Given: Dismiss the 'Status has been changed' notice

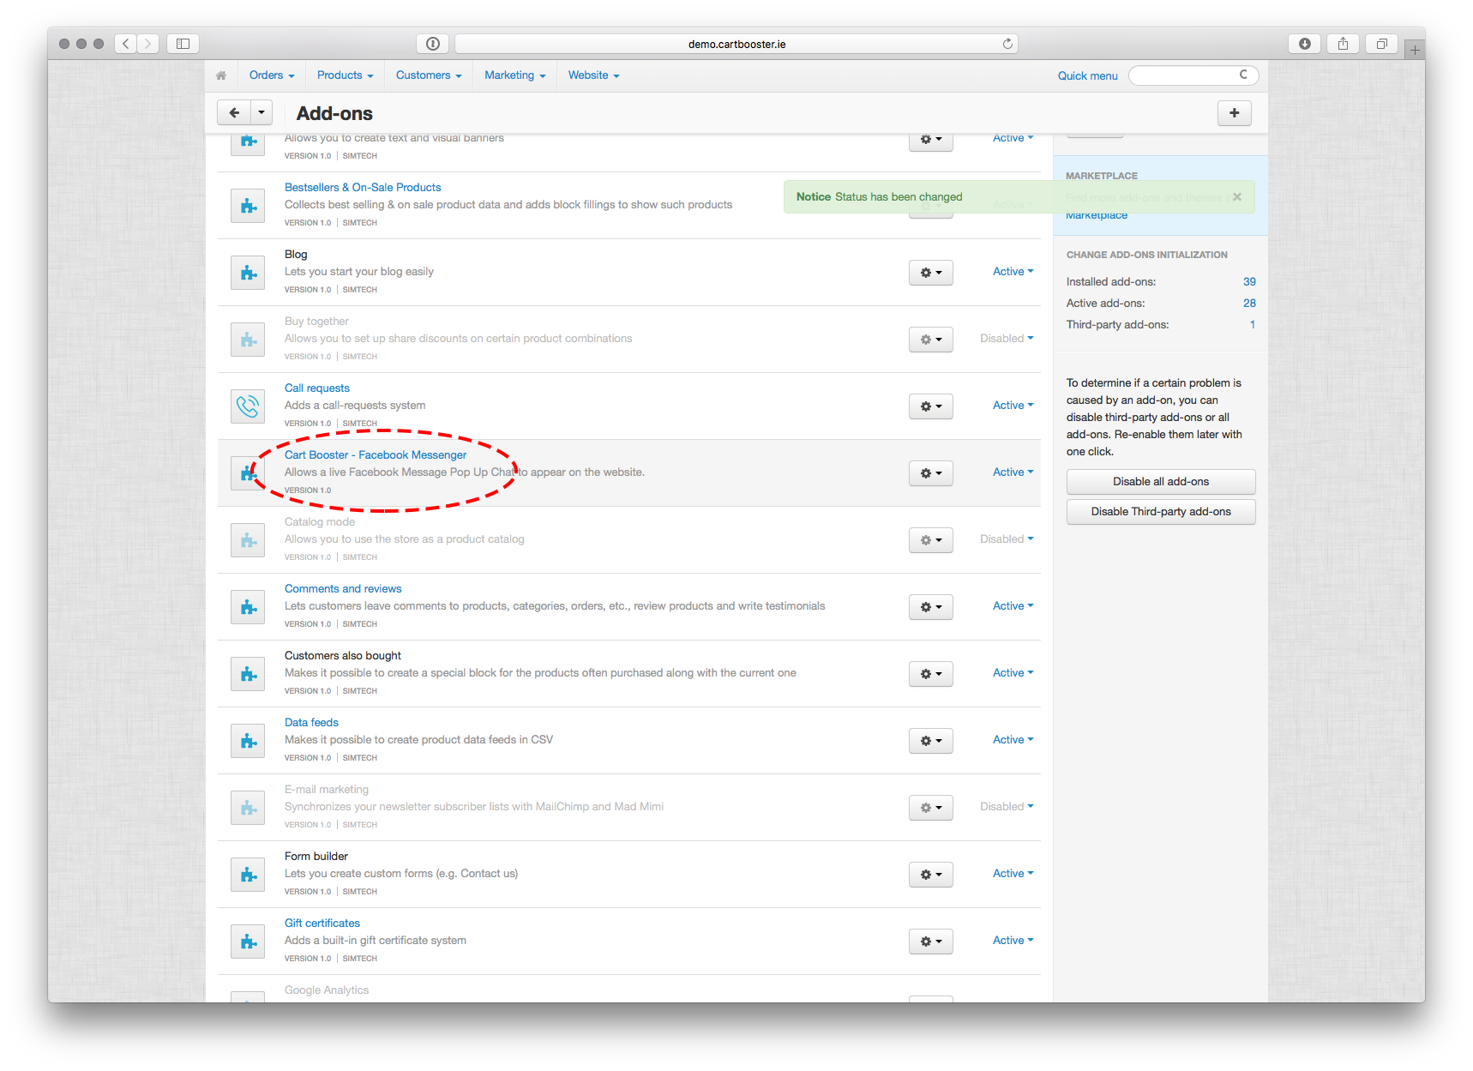Looking at the screenshot, I should click(1236, 196).
